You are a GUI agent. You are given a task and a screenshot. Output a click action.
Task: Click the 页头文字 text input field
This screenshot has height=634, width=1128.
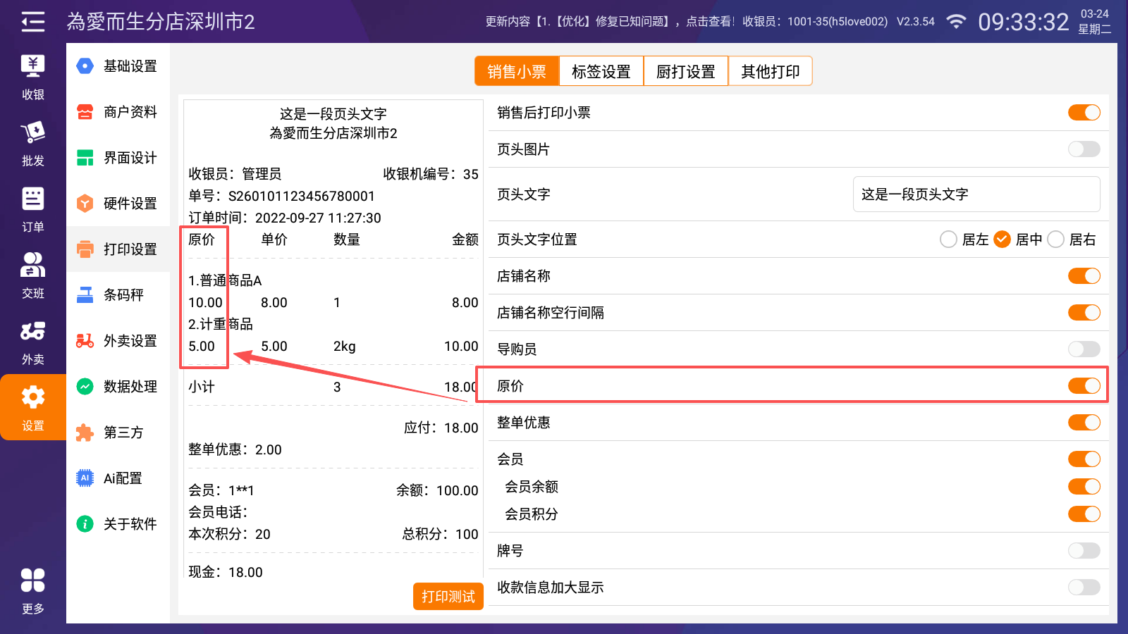coord(976,194)
